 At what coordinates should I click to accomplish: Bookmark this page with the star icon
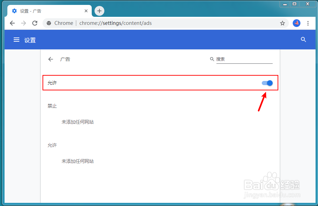(x=282, y=23)
